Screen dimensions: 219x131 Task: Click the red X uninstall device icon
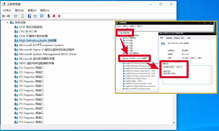click(54, 16)
